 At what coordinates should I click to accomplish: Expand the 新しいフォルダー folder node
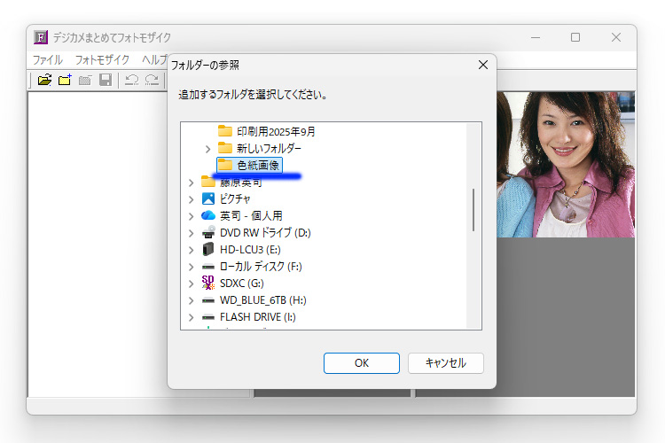[208, 149]
